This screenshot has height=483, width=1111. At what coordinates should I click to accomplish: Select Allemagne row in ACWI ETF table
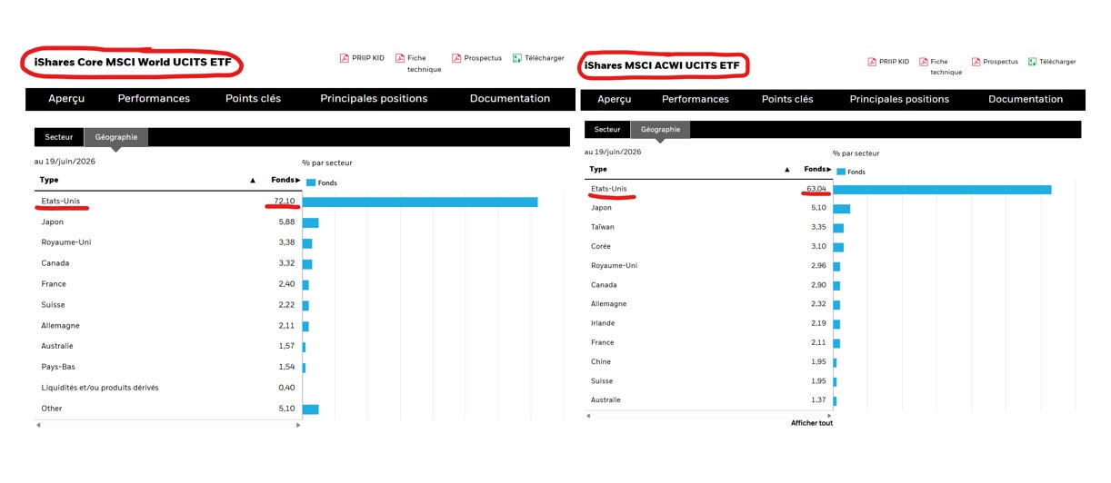709,304
